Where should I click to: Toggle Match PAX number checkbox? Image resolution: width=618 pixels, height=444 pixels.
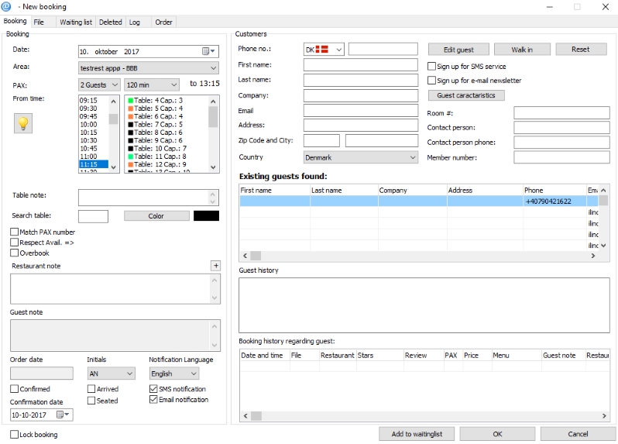pos(14,232)
